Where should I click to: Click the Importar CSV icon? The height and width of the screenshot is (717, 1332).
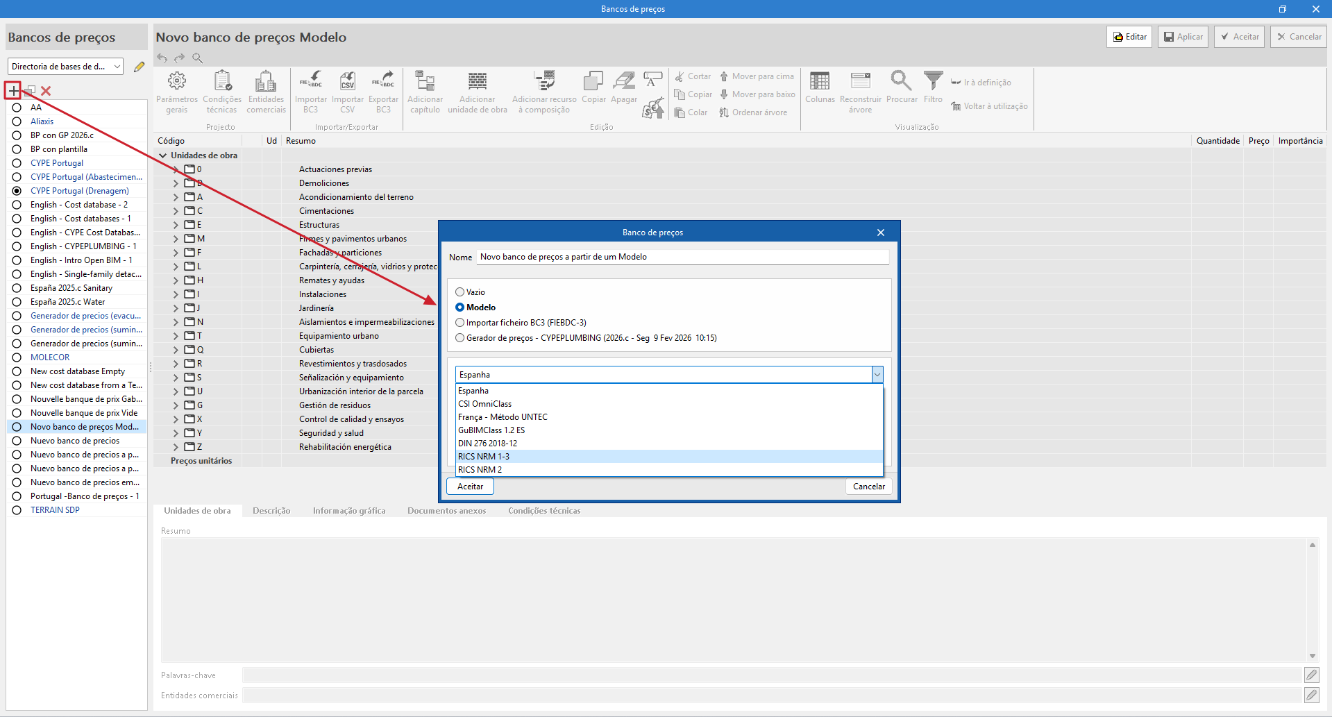tap(348, 81)
